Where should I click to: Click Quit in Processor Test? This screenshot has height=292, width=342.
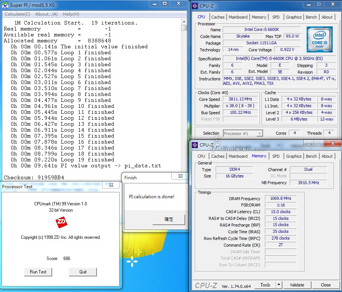coord(83,272)
